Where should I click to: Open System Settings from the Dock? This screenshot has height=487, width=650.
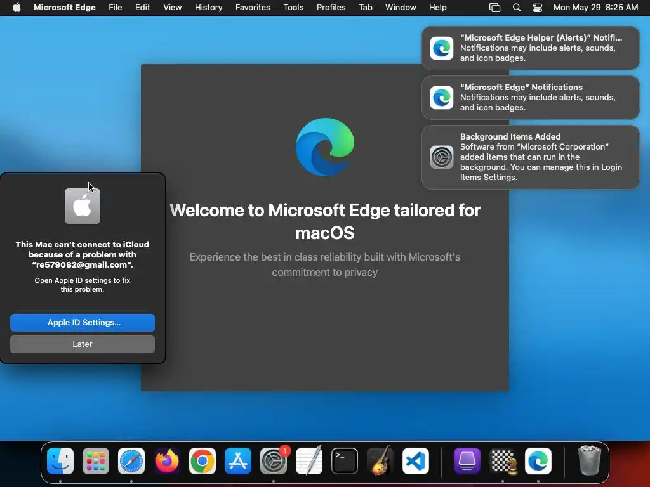click(274, 462)
